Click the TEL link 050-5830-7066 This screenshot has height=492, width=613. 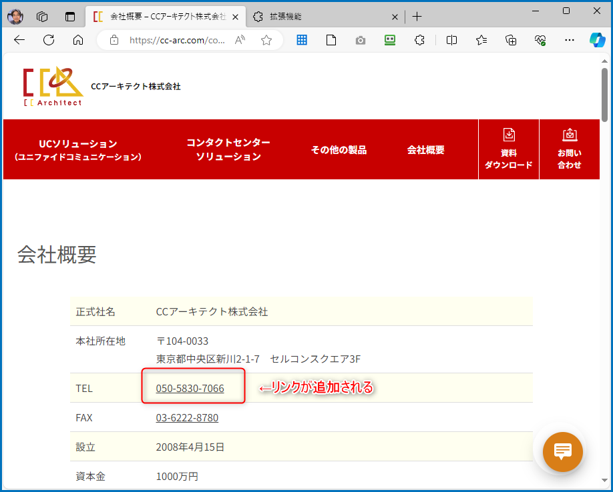click(190, 389)
